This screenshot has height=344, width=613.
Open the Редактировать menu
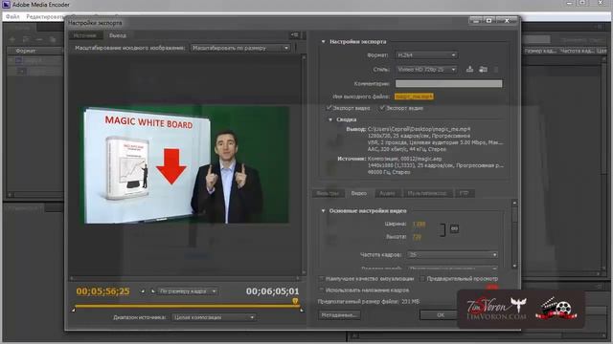click(x=44, y=17)
